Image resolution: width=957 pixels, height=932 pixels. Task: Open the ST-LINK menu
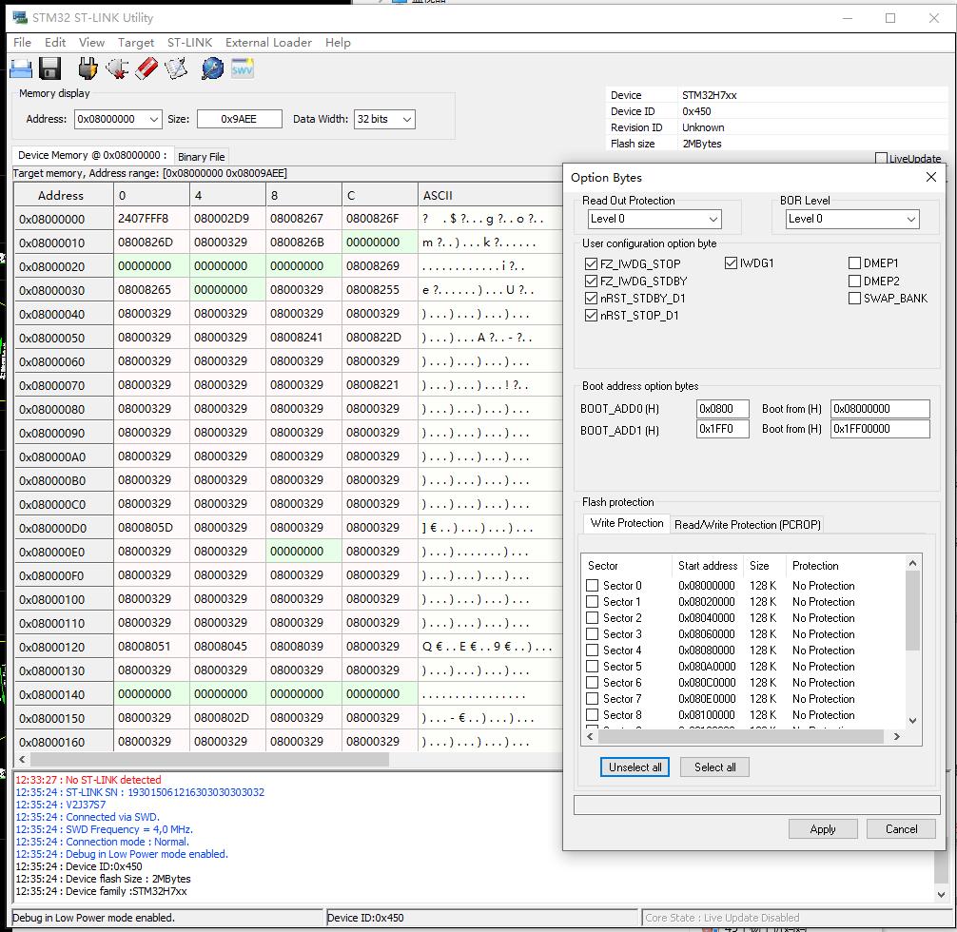(x=190, y=42)
